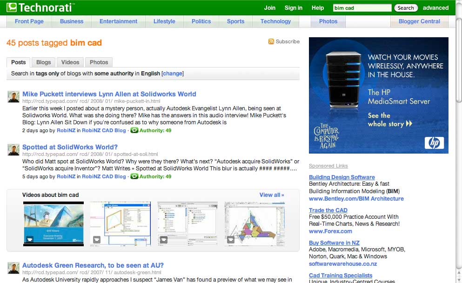Viewport: 462px width, 283px height.
Task: Click the Search button
Action: [406, 8]
